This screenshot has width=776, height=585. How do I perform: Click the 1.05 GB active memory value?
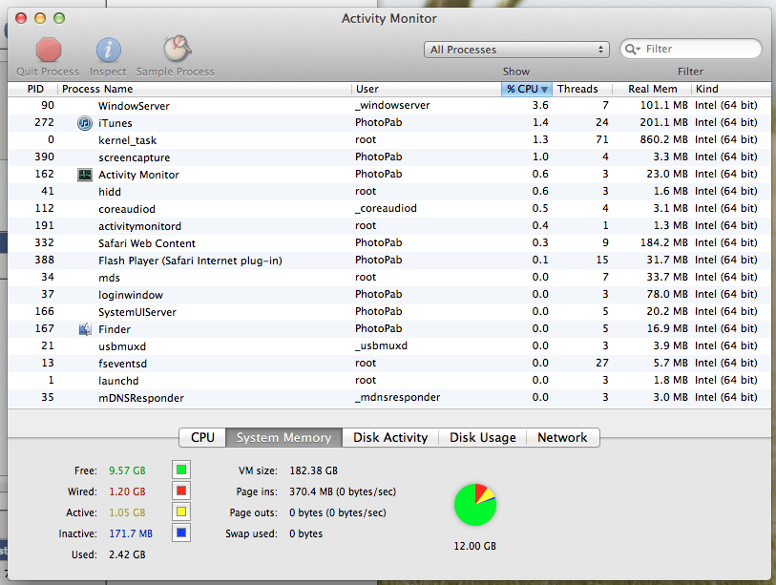click(x=127, y=512)
